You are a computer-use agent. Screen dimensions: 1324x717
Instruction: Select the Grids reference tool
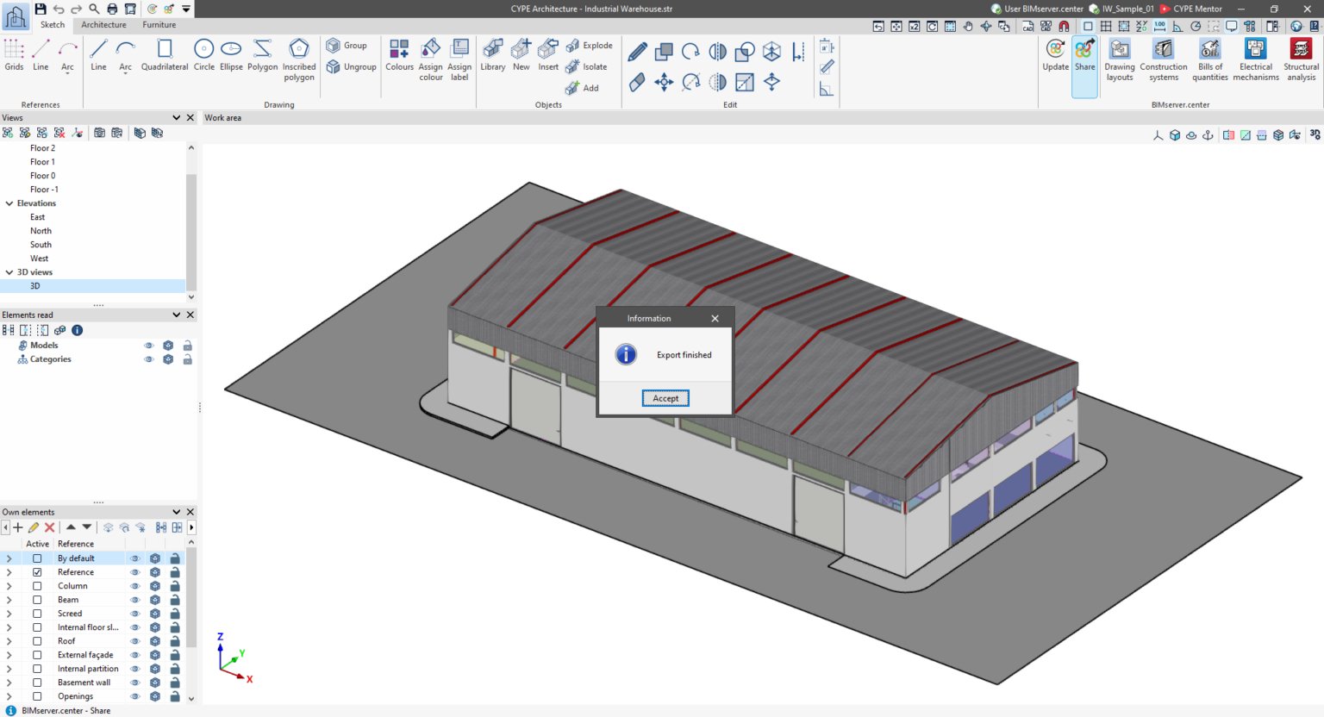(x=14, y=54)
